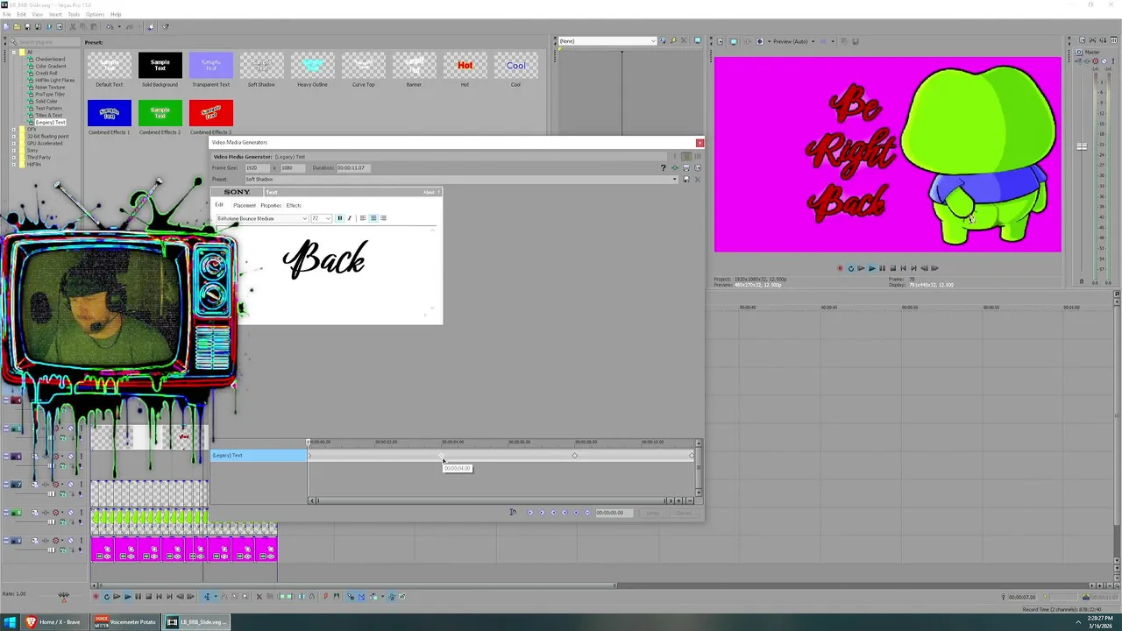Expand the OFX folder in plug-in tree
Screen dimensions: 1122x631
click(x=14, y=130)
